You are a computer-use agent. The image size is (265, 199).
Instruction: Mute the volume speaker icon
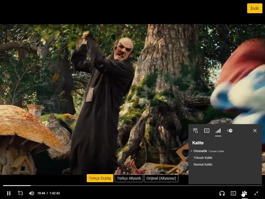tap(31, 193)
